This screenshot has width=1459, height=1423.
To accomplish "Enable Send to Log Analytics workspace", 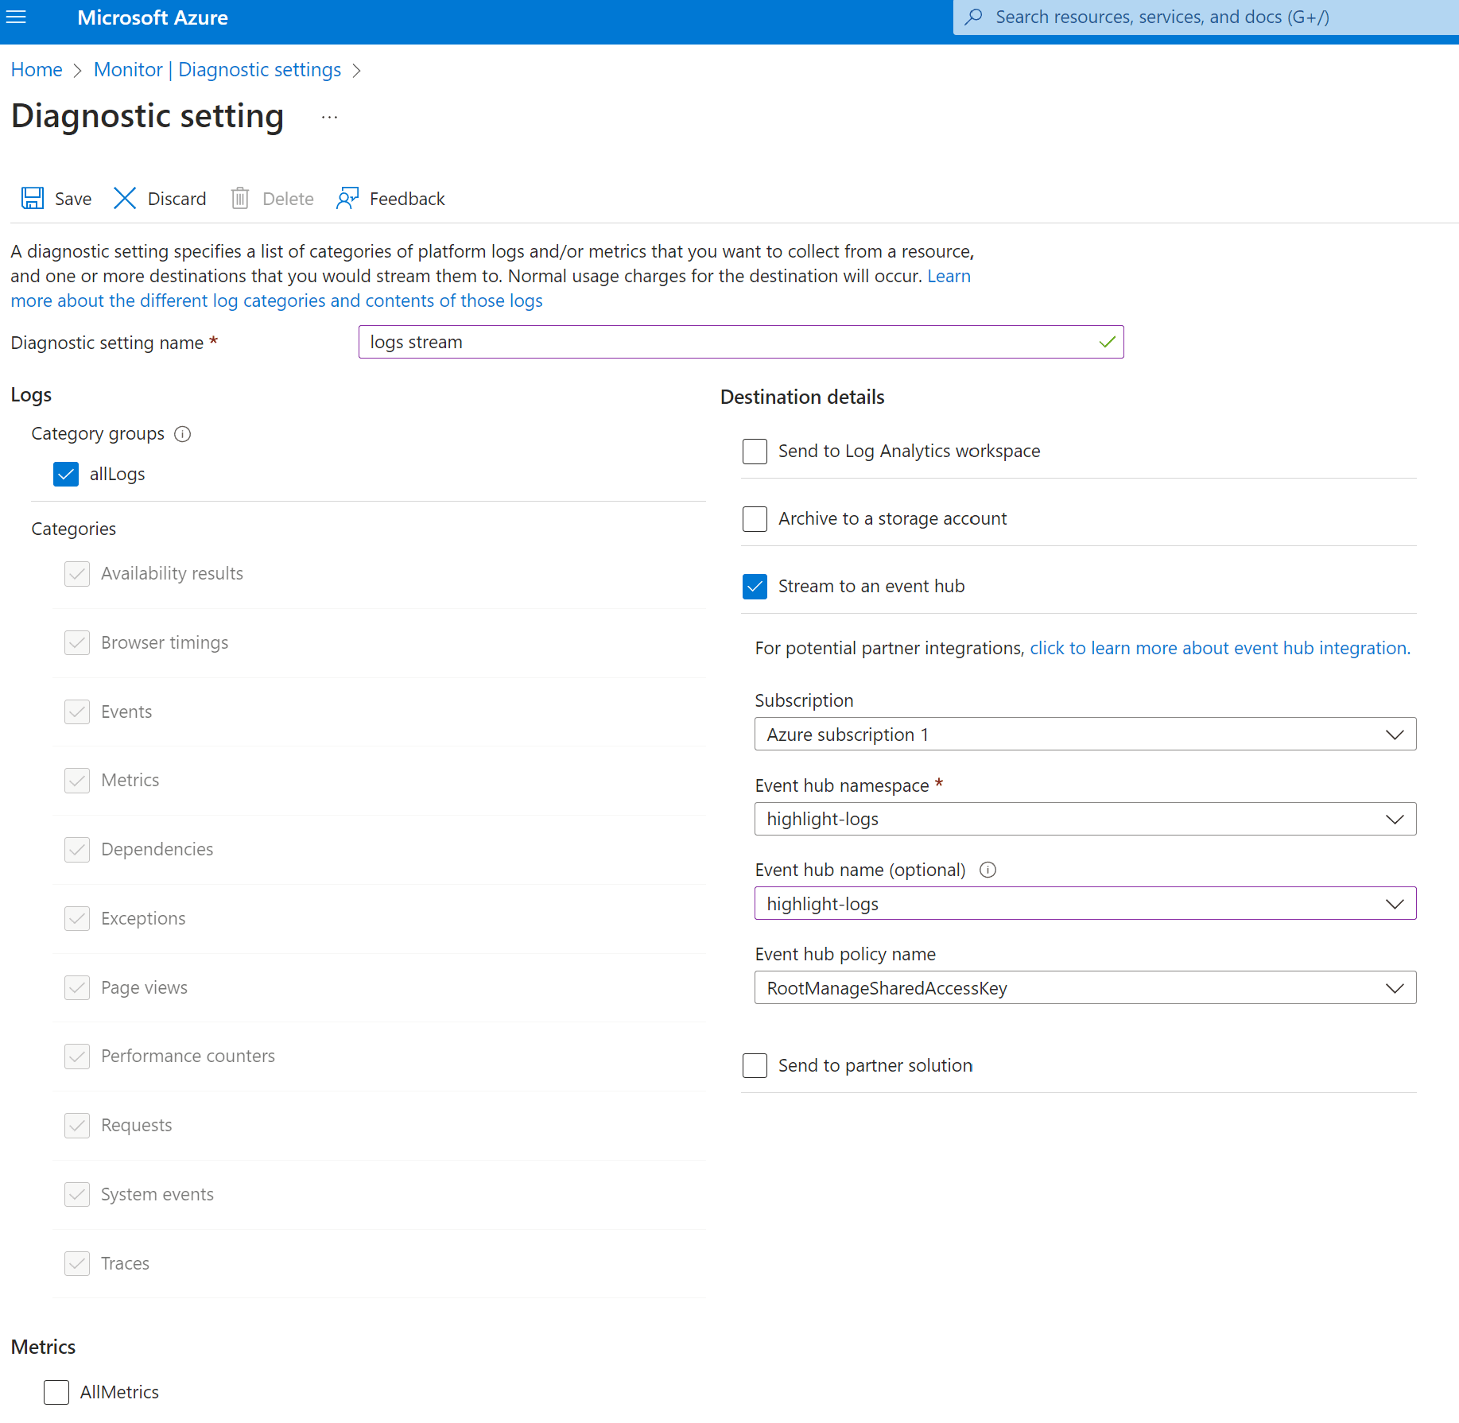I will [755, 452].
